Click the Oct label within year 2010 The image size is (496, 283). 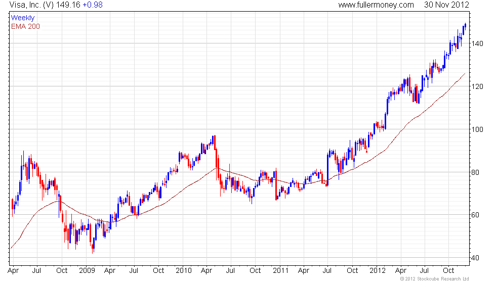point(255,271)
